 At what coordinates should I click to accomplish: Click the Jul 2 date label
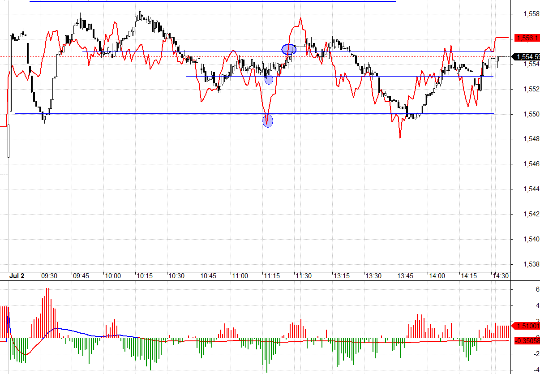pyautogui.click(x=17, y=276)
